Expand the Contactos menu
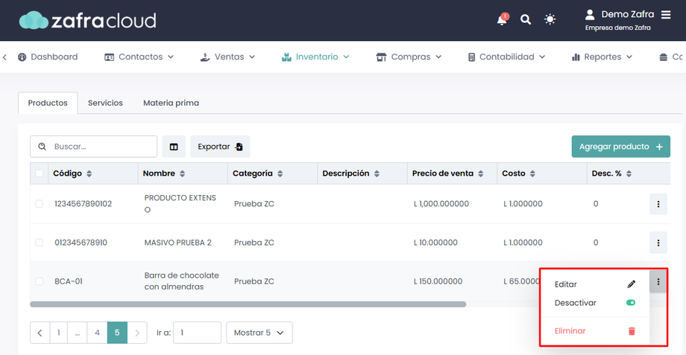686x355 pixels. [139, 57]
